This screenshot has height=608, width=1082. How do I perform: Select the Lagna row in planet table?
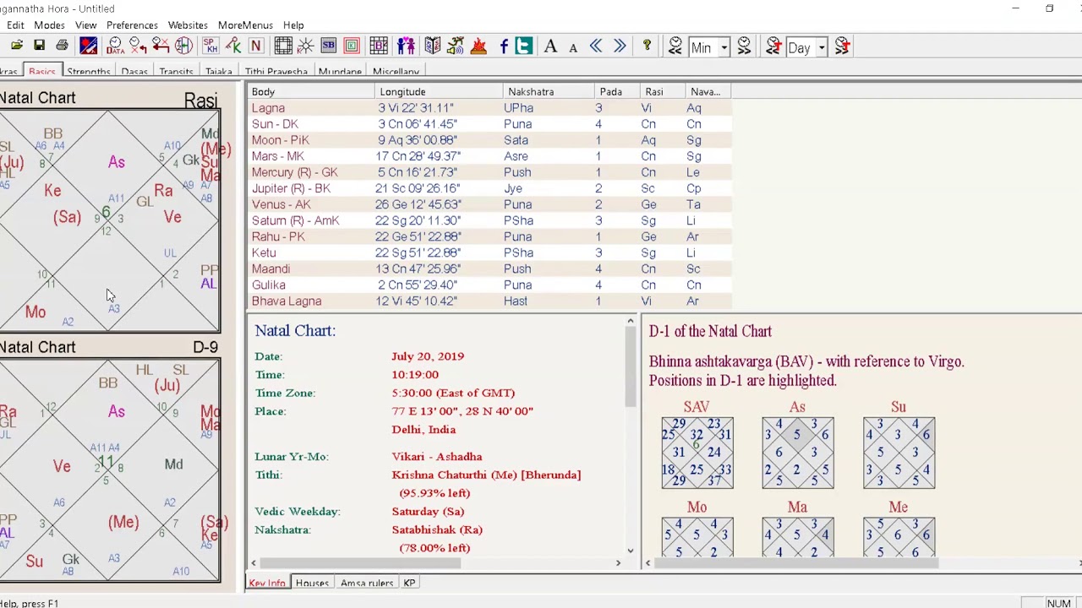[x=489, y=108]
